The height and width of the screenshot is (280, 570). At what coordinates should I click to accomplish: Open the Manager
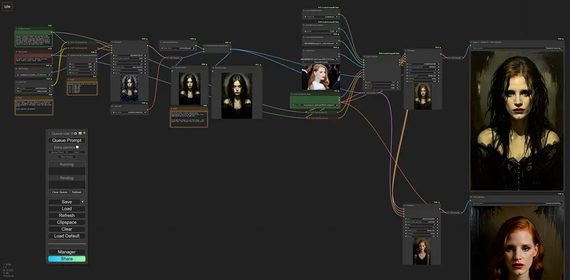tap(67, 252)
